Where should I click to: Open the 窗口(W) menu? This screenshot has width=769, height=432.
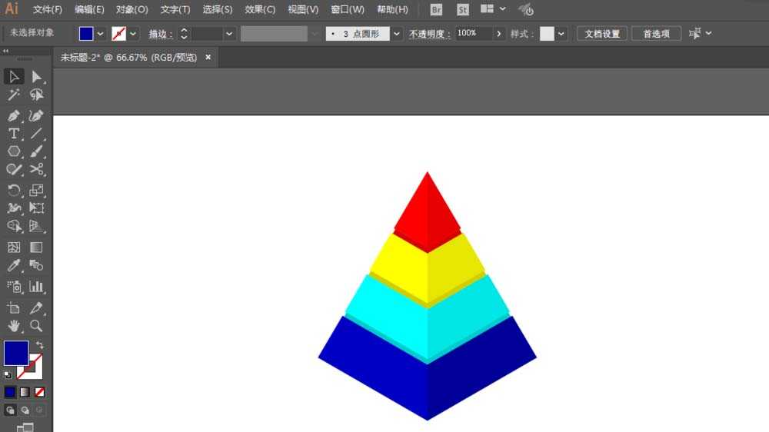coord(348,9)
